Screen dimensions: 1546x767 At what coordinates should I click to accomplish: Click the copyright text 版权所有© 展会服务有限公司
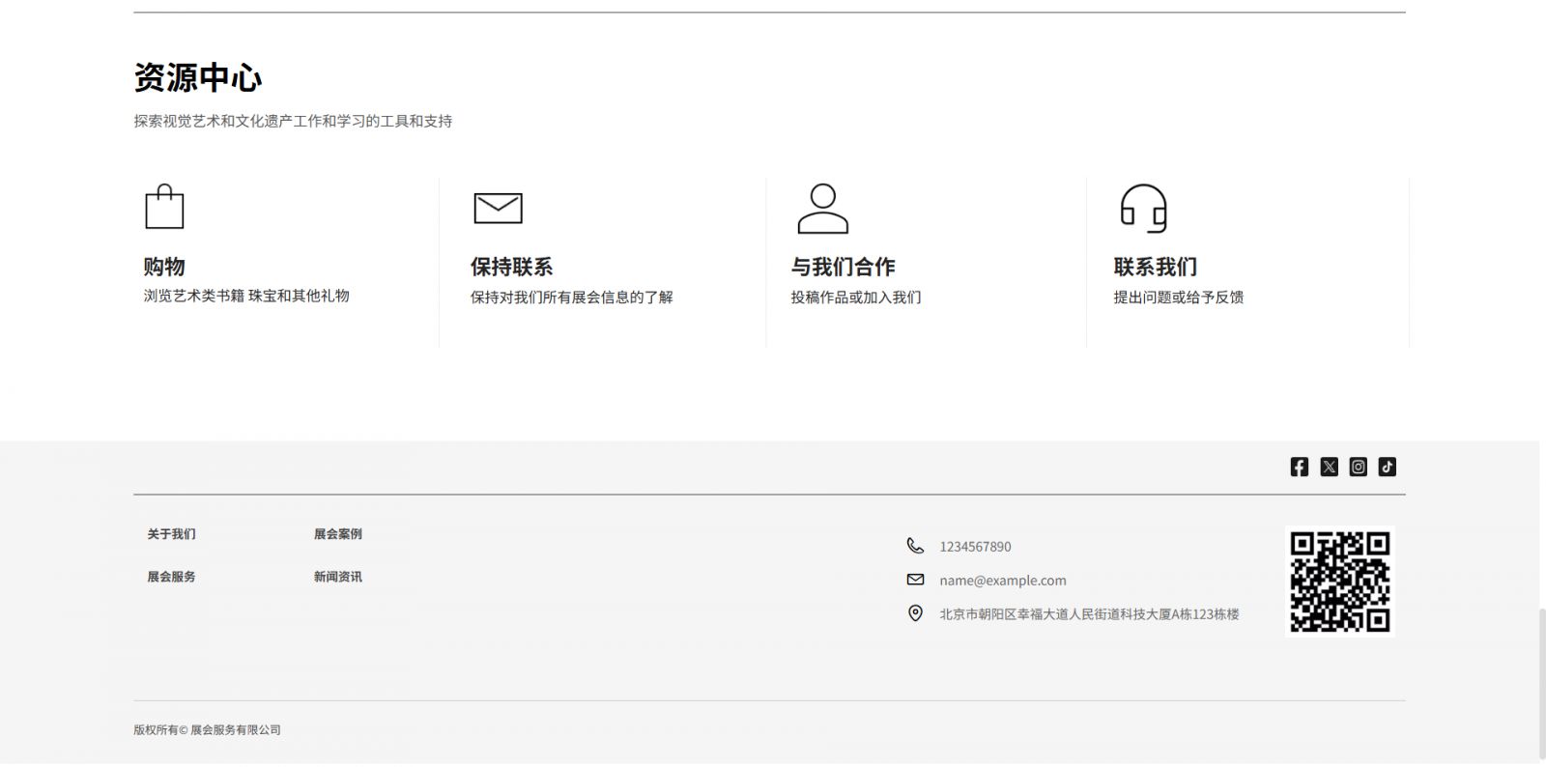click(207, 730)
